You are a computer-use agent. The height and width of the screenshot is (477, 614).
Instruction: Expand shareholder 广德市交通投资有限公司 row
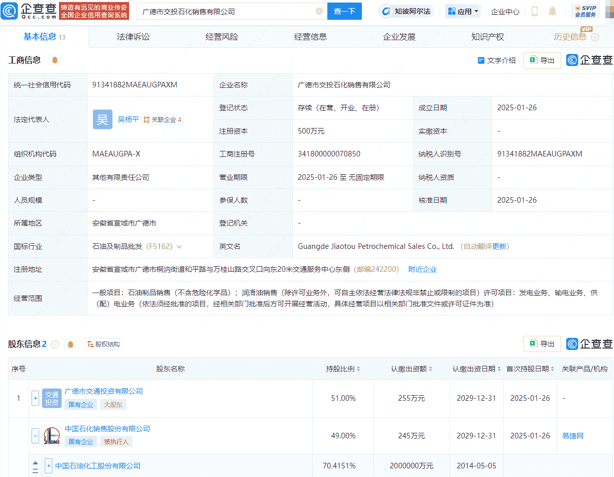(x=35, y=398)
